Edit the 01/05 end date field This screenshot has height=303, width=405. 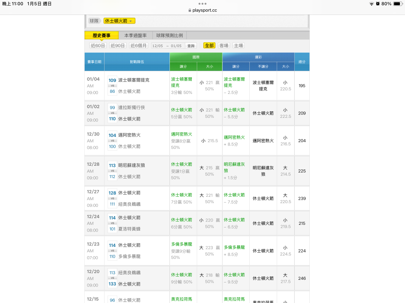(x=176, y=46)
